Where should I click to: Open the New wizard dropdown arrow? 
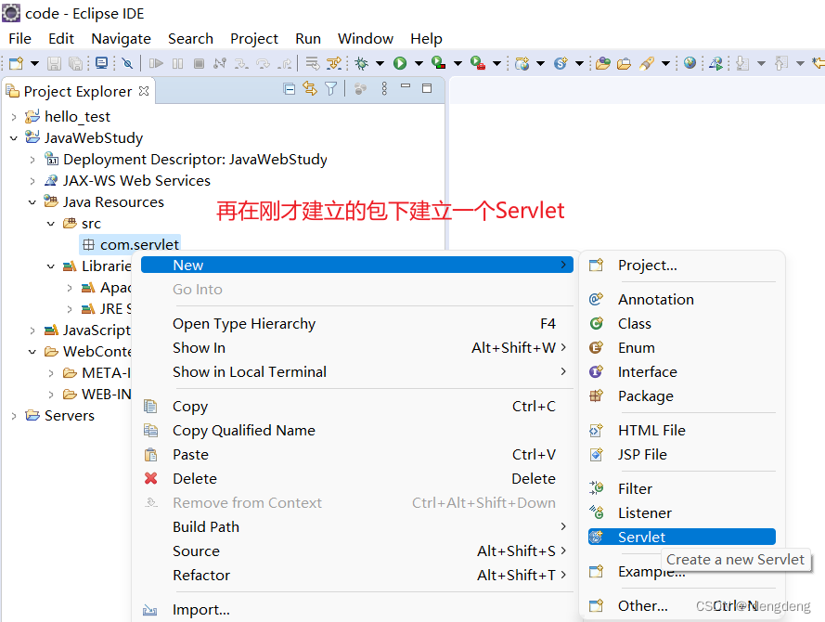click(34, 64)
